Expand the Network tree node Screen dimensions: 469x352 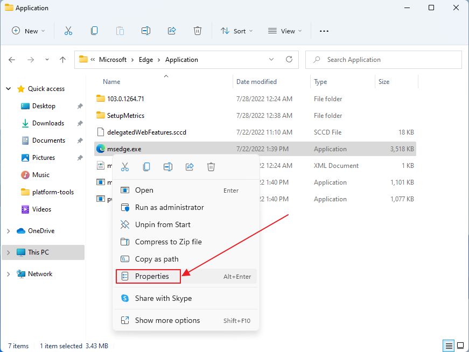click(x=8, y=274)
